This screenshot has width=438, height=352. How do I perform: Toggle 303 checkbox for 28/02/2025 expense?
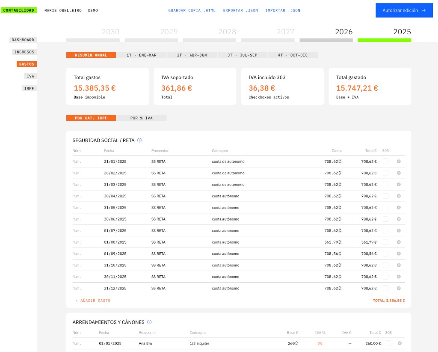(385, 173)
